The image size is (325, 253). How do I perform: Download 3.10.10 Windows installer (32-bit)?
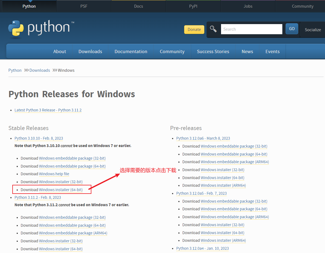61,182
